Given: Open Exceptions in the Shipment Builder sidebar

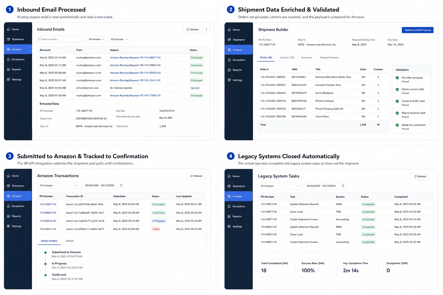Looking at the screenshot, I should (x=236, y=60).
